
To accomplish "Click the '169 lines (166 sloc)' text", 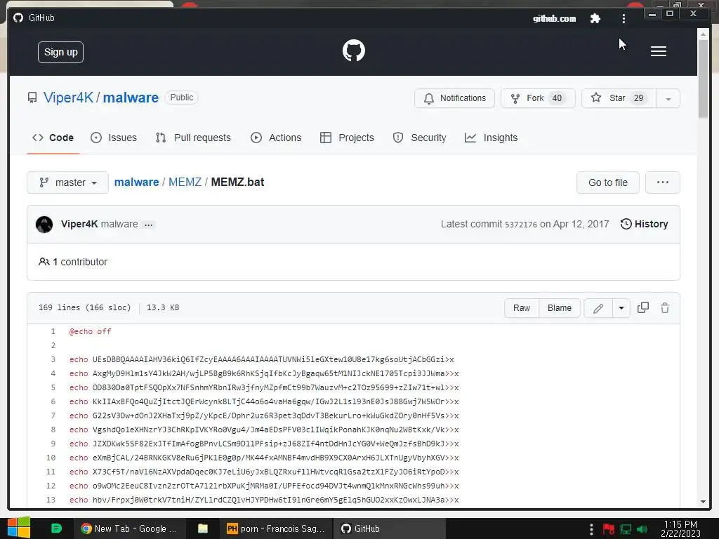I will tap(85, 307).
